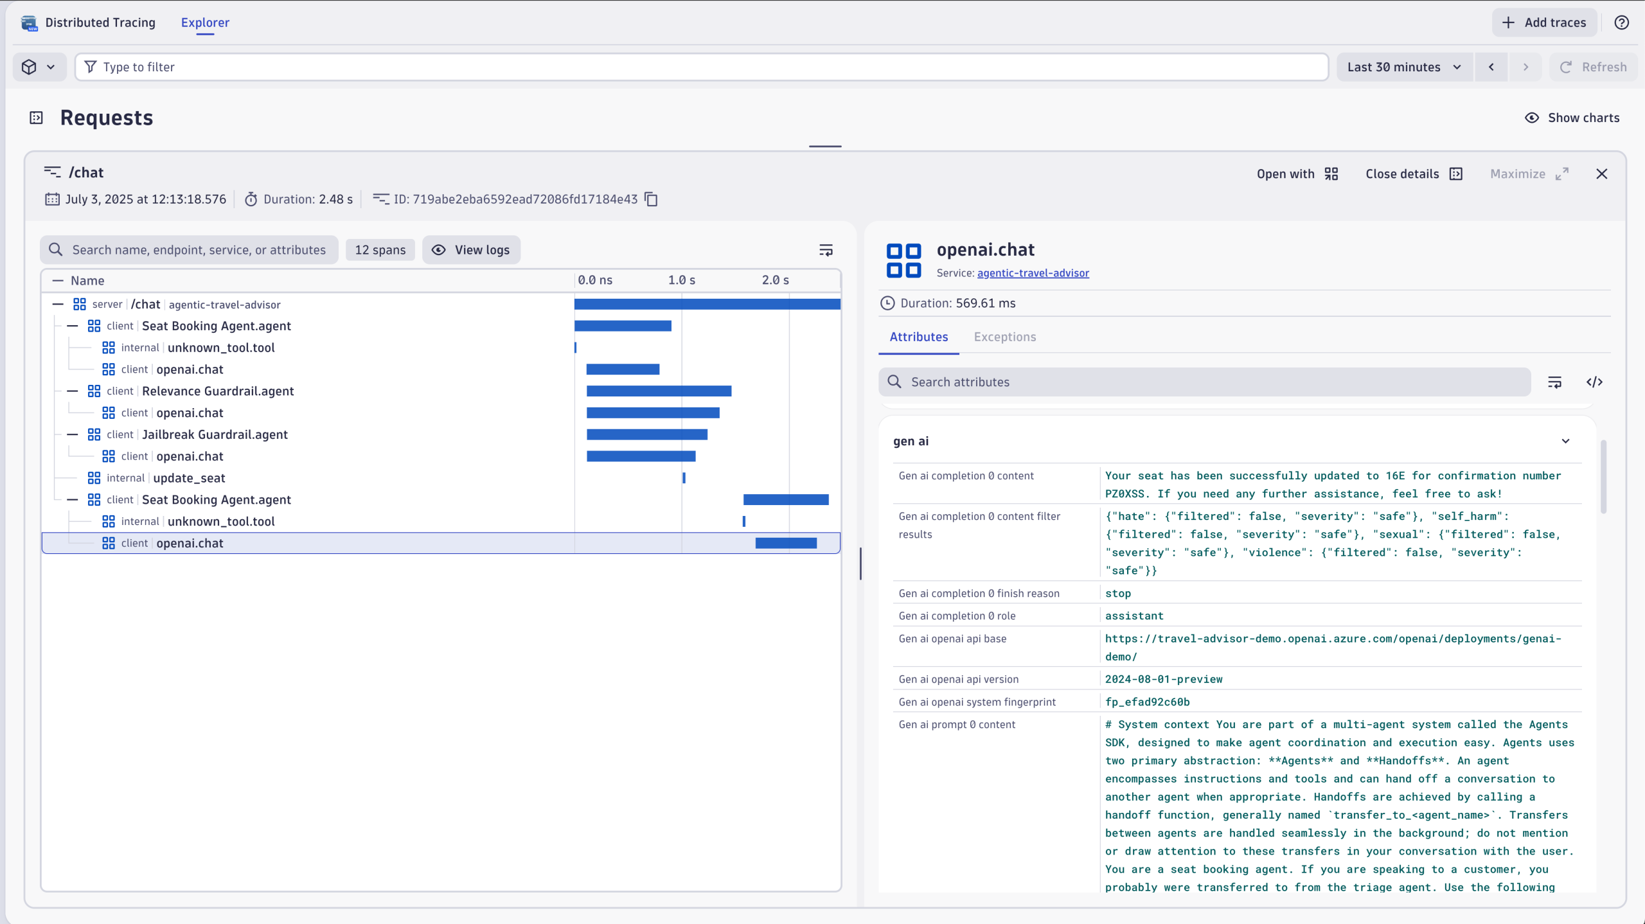Open the agentic-travel-advisor service link

1033,273
